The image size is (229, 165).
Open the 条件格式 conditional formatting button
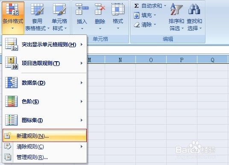(13, 17)
